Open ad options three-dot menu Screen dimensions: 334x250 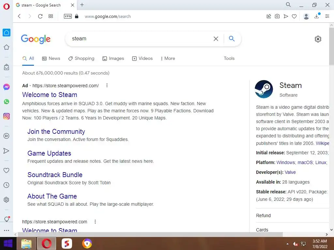click(107, 85)
